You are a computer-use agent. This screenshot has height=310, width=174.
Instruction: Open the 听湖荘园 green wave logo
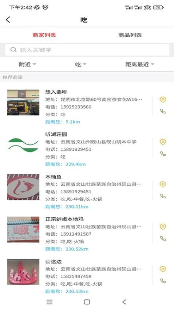[x=23, y=145]
